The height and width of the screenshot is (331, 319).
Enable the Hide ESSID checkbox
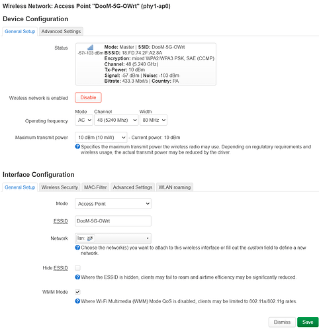click(77, 268)
